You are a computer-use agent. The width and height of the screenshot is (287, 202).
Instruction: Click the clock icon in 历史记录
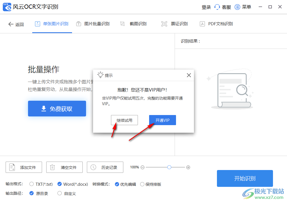93,167
